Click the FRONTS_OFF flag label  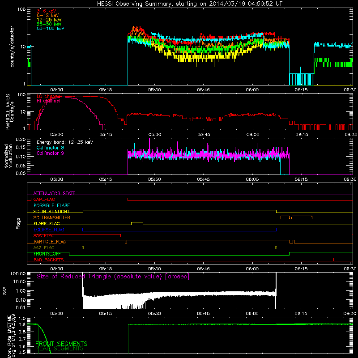coord(47,254)
